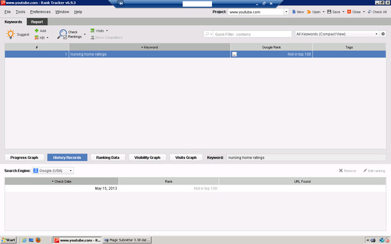Click the pin icon in top floating bar
This screenshot has width=391, height=244.
pyautogui.click(x=121, y=3)
